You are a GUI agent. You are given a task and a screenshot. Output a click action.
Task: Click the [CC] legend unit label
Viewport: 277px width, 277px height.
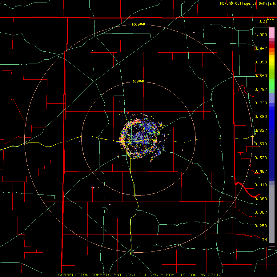(263, 21)
